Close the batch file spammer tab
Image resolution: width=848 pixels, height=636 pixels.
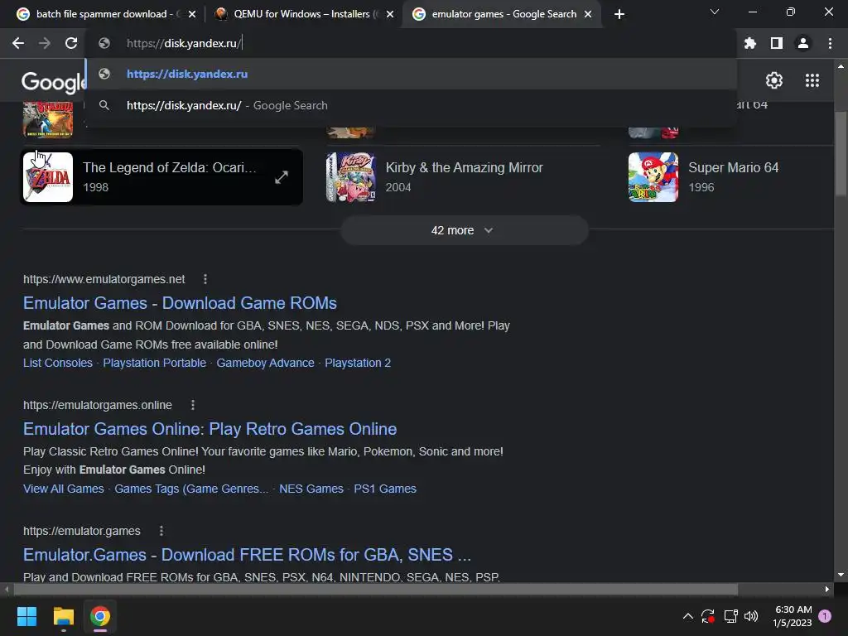[192, 14]
